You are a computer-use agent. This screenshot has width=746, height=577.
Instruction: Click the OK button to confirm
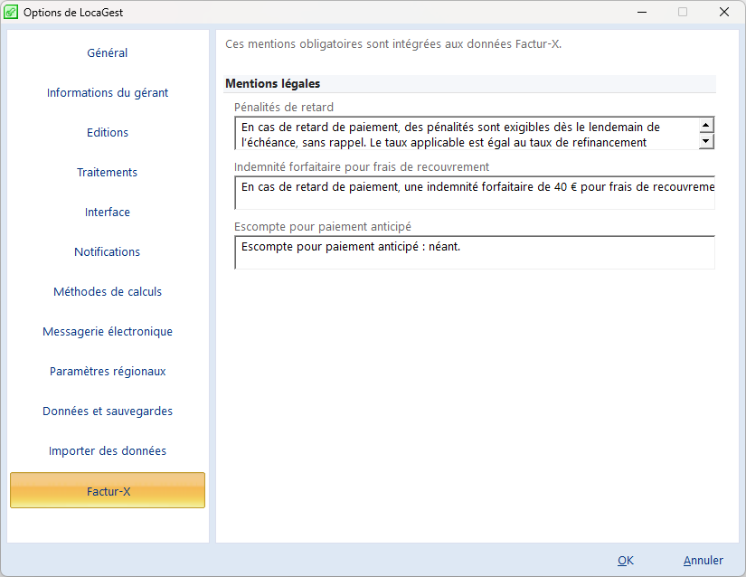coord(625,561)
